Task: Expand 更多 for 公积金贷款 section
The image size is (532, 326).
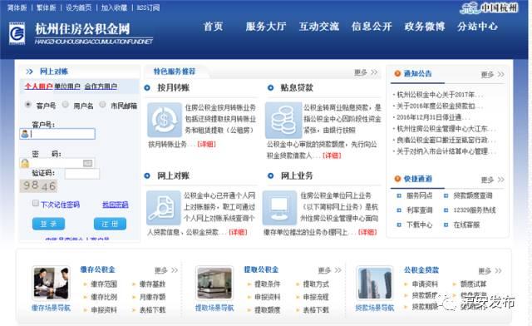Action: coord(490,270)
